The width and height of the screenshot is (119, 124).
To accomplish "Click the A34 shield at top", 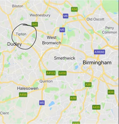I will (x=74, y=9).
